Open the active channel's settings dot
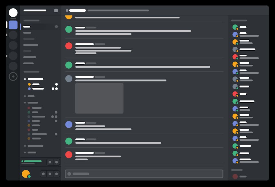Screen dimensions: 275x187 56,27
